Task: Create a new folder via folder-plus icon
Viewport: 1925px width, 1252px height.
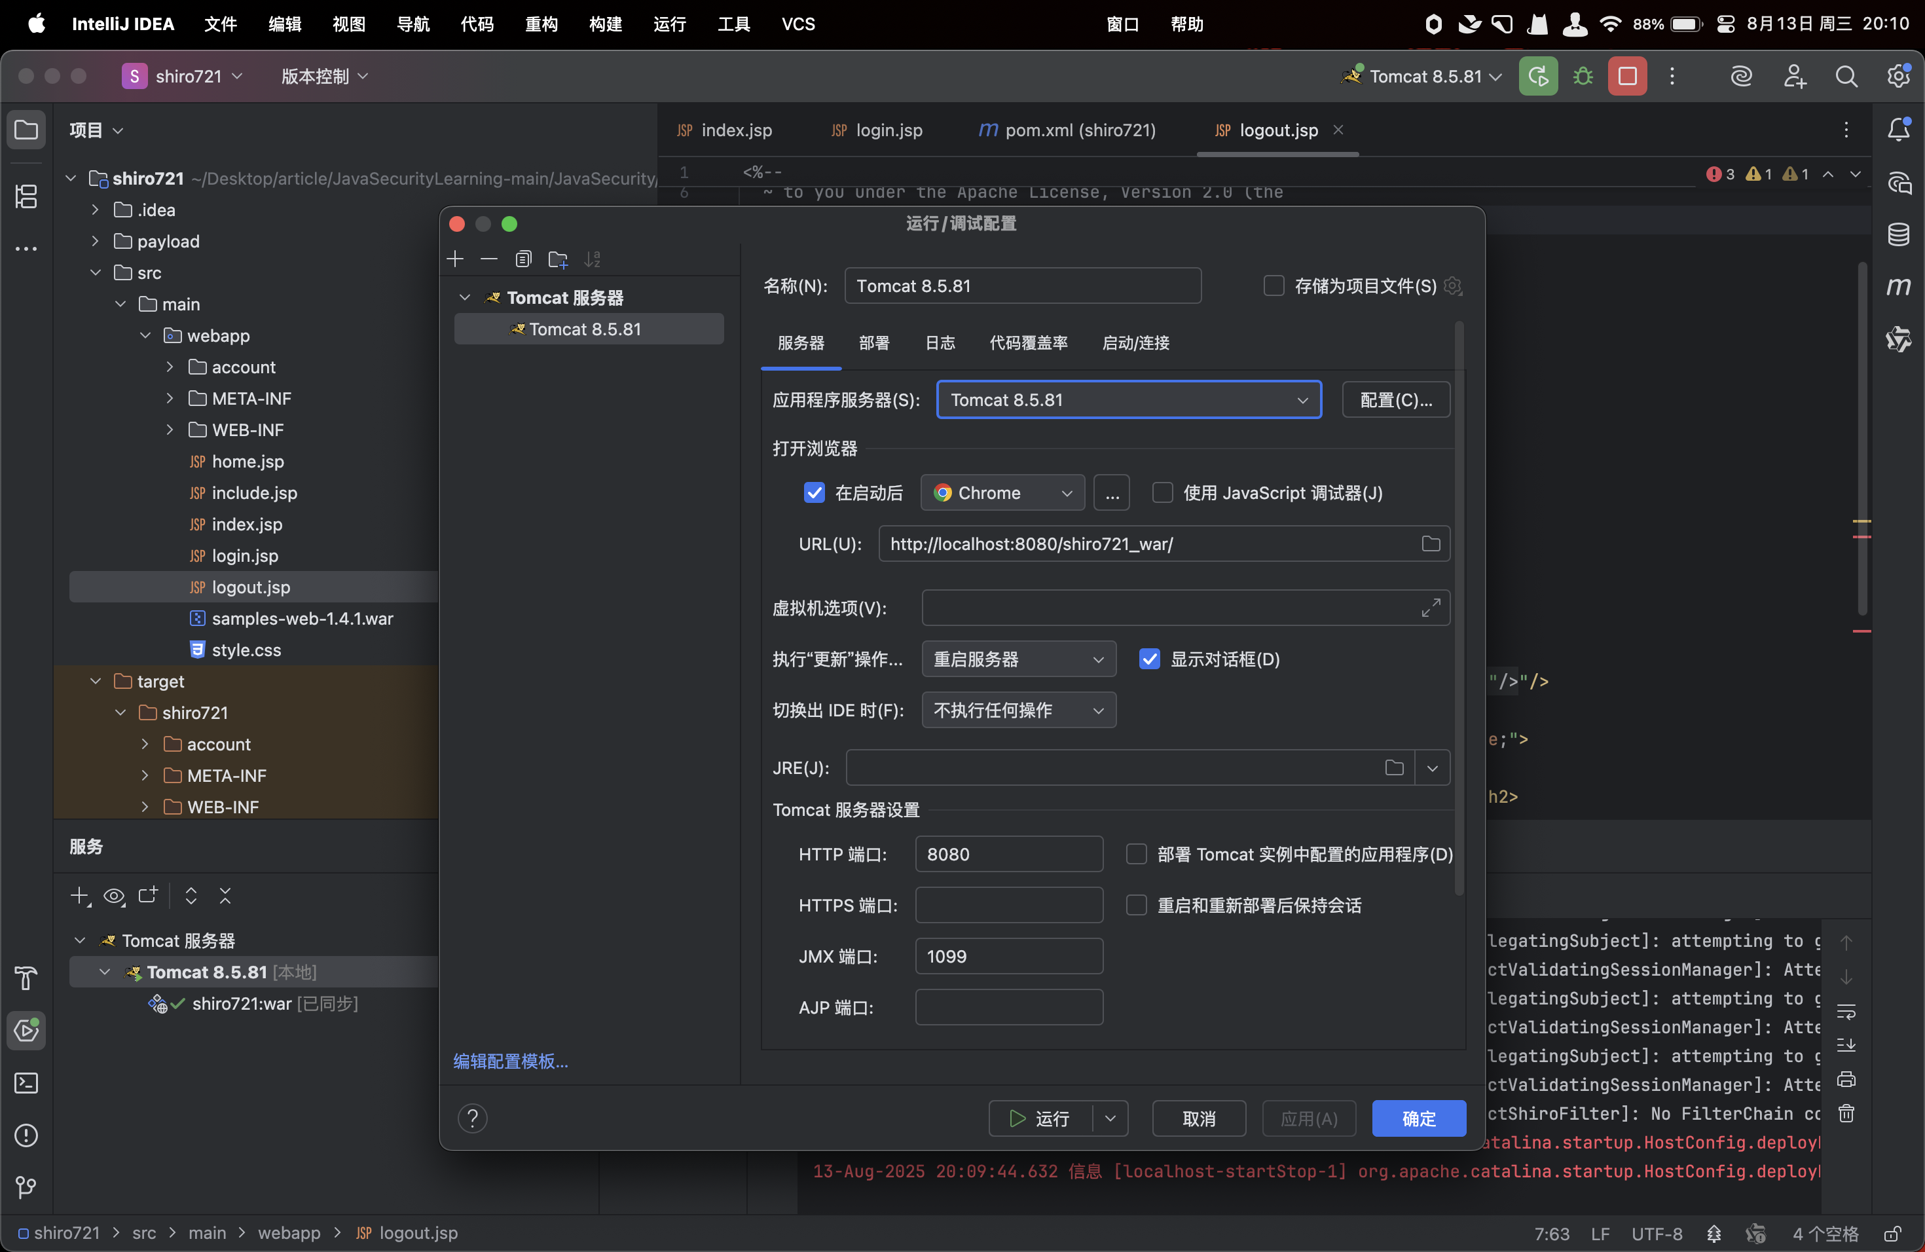Action: (x=558, y=259)
